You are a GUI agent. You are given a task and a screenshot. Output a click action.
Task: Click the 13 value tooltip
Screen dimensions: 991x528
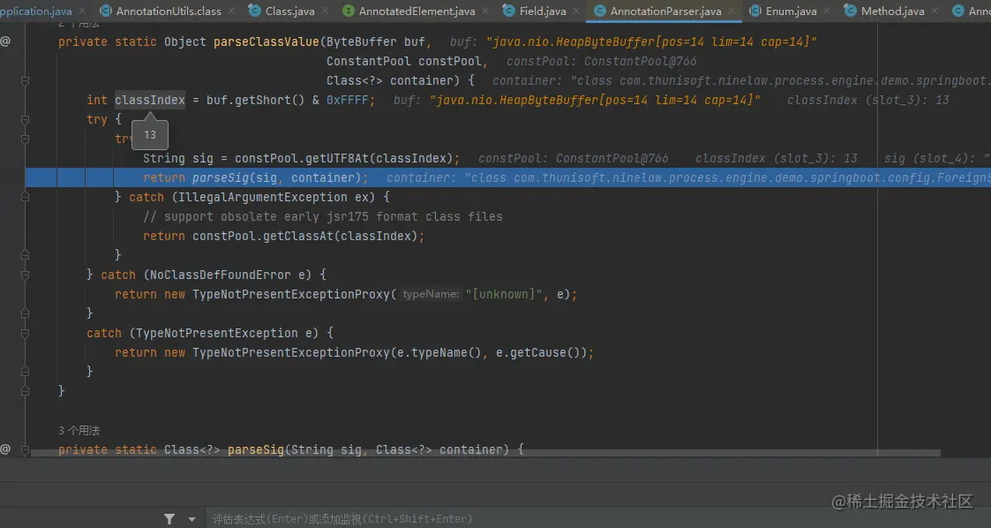150,135
